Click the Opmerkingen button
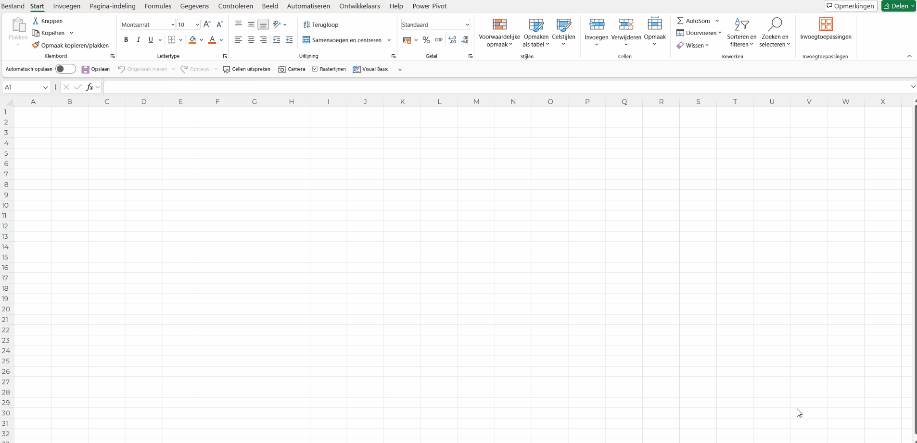This screenshot has width=917, height=443. point(851,6)
